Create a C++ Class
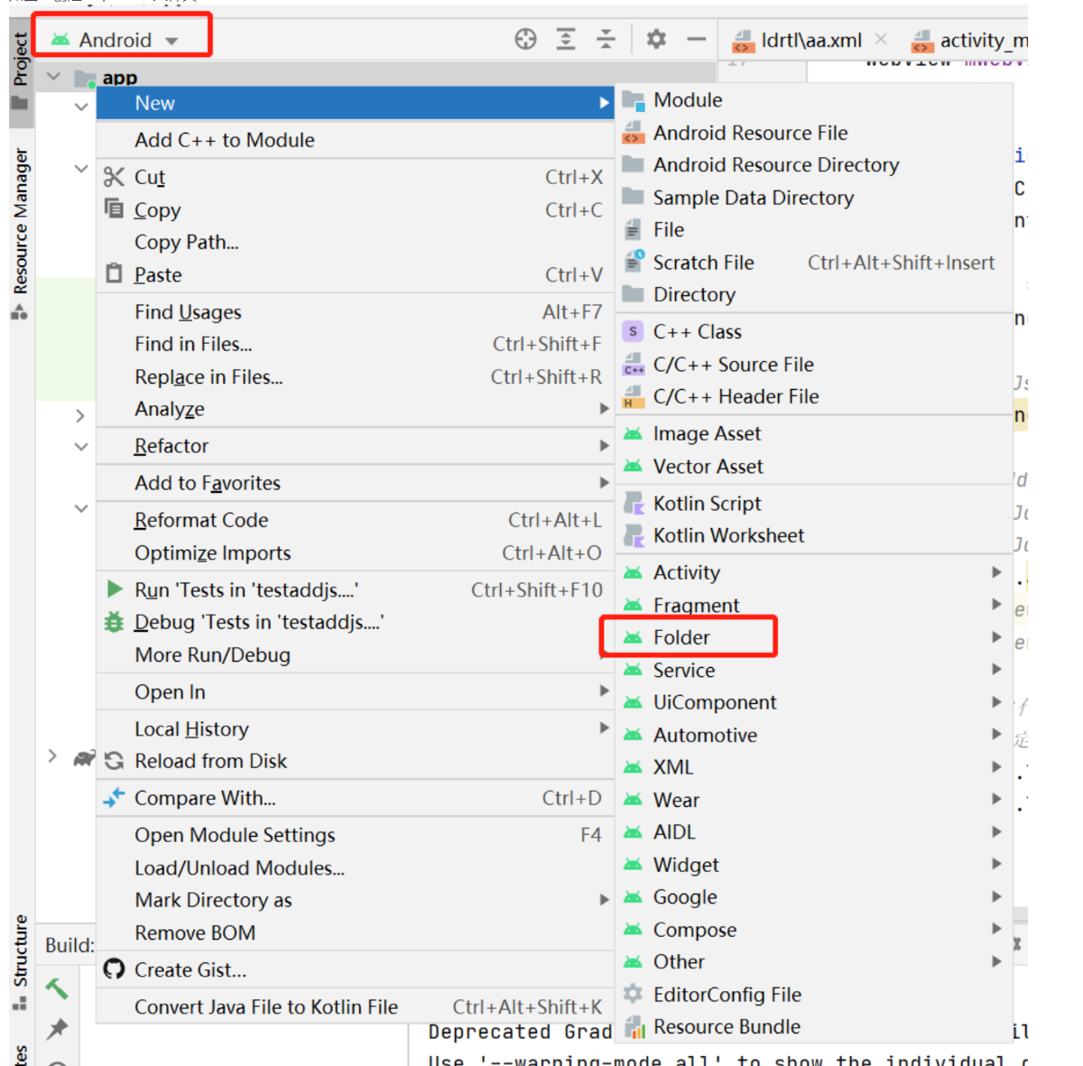 pyautogui.click(x=814, y=331)
